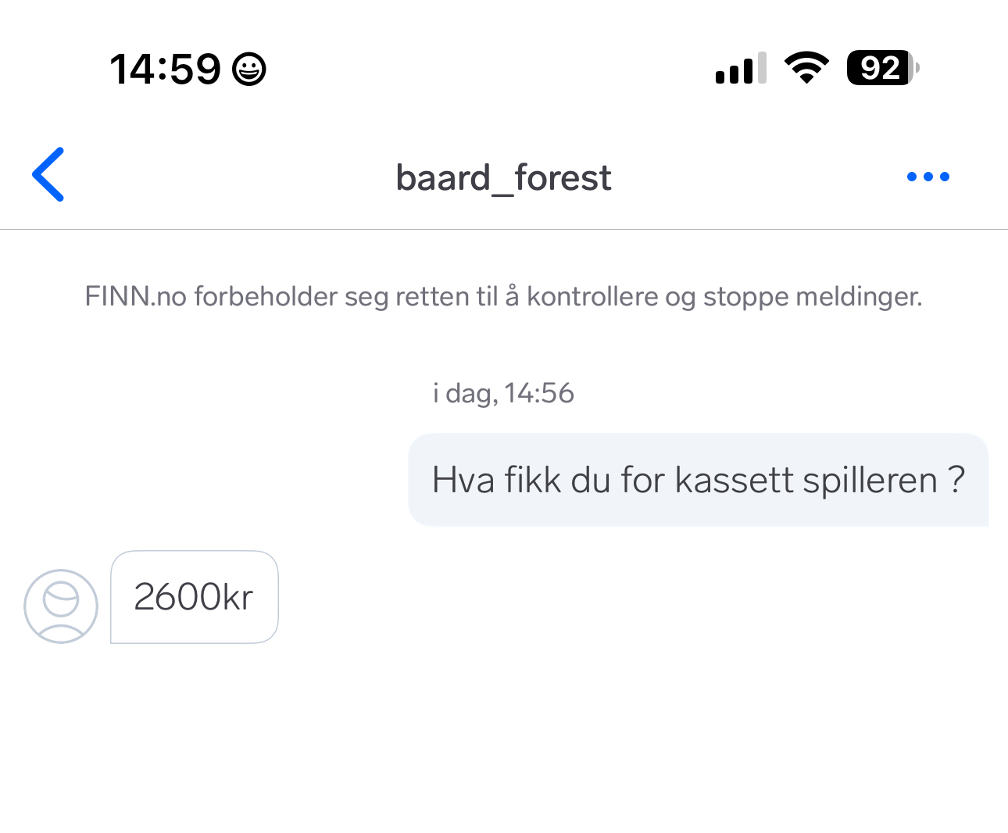Viewport: 1008px width, 833px height.
Task: Select the sent "Hva fikk du" message bubble
Action: [698, 480]
